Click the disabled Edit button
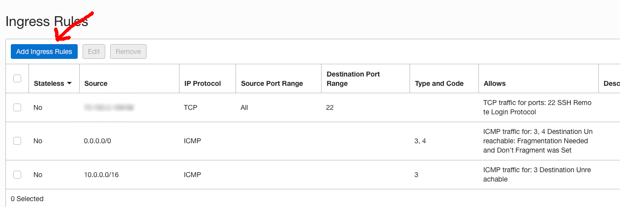Screen dimensions: 620x207 pyautogui.click(x=93, y=52)
